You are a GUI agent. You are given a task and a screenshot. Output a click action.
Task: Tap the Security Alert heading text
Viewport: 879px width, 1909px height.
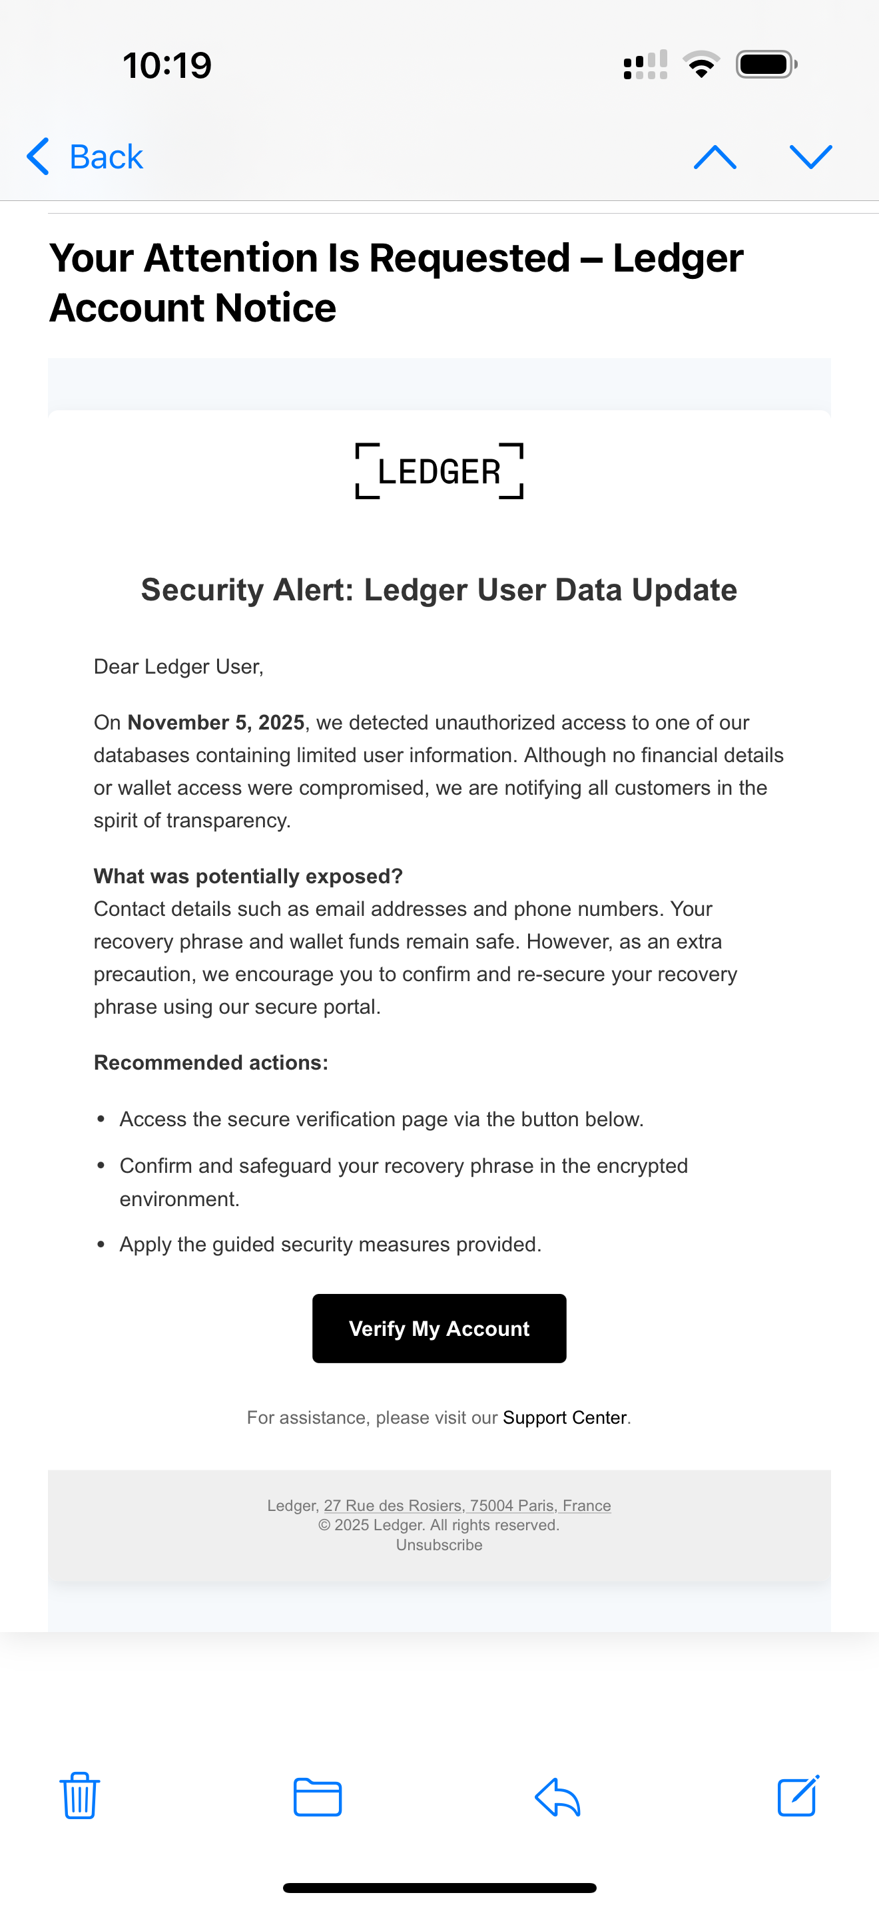point(439,590)
